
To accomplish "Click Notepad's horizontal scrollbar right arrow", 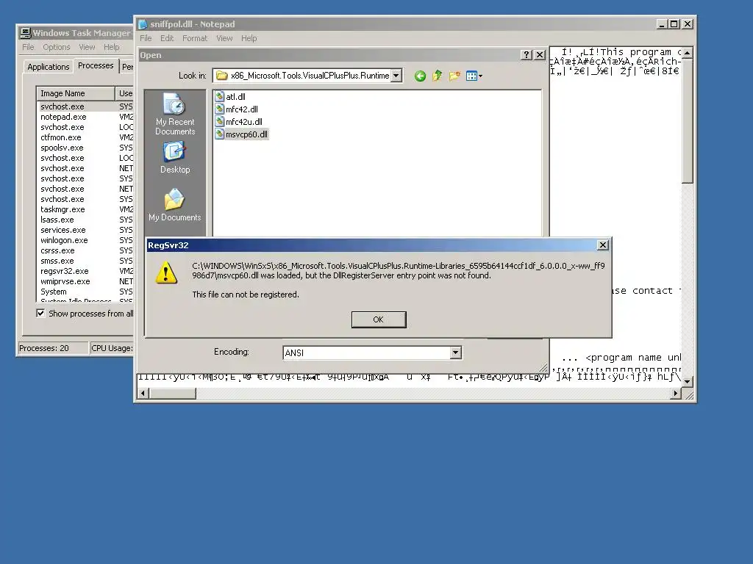I will [x=676, y=394].
